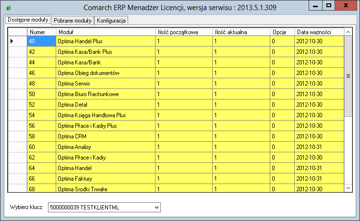
Task: Click the Optima Serwis module
Action: point(106,84)
